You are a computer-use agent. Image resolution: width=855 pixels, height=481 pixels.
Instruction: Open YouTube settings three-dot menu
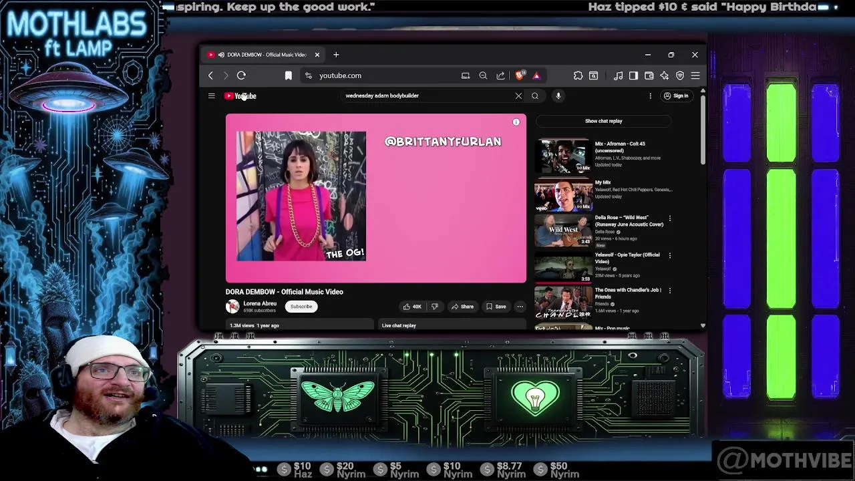[650, 96]
